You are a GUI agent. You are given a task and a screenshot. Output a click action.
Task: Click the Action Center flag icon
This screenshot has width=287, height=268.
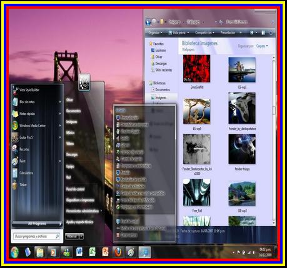pyautogui.click(x=239, y=252)
